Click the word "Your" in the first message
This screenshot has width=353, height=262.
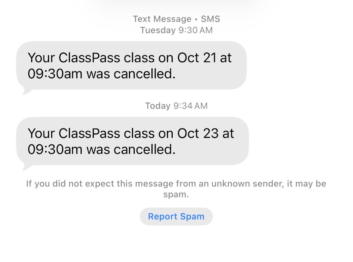point(41,58)
